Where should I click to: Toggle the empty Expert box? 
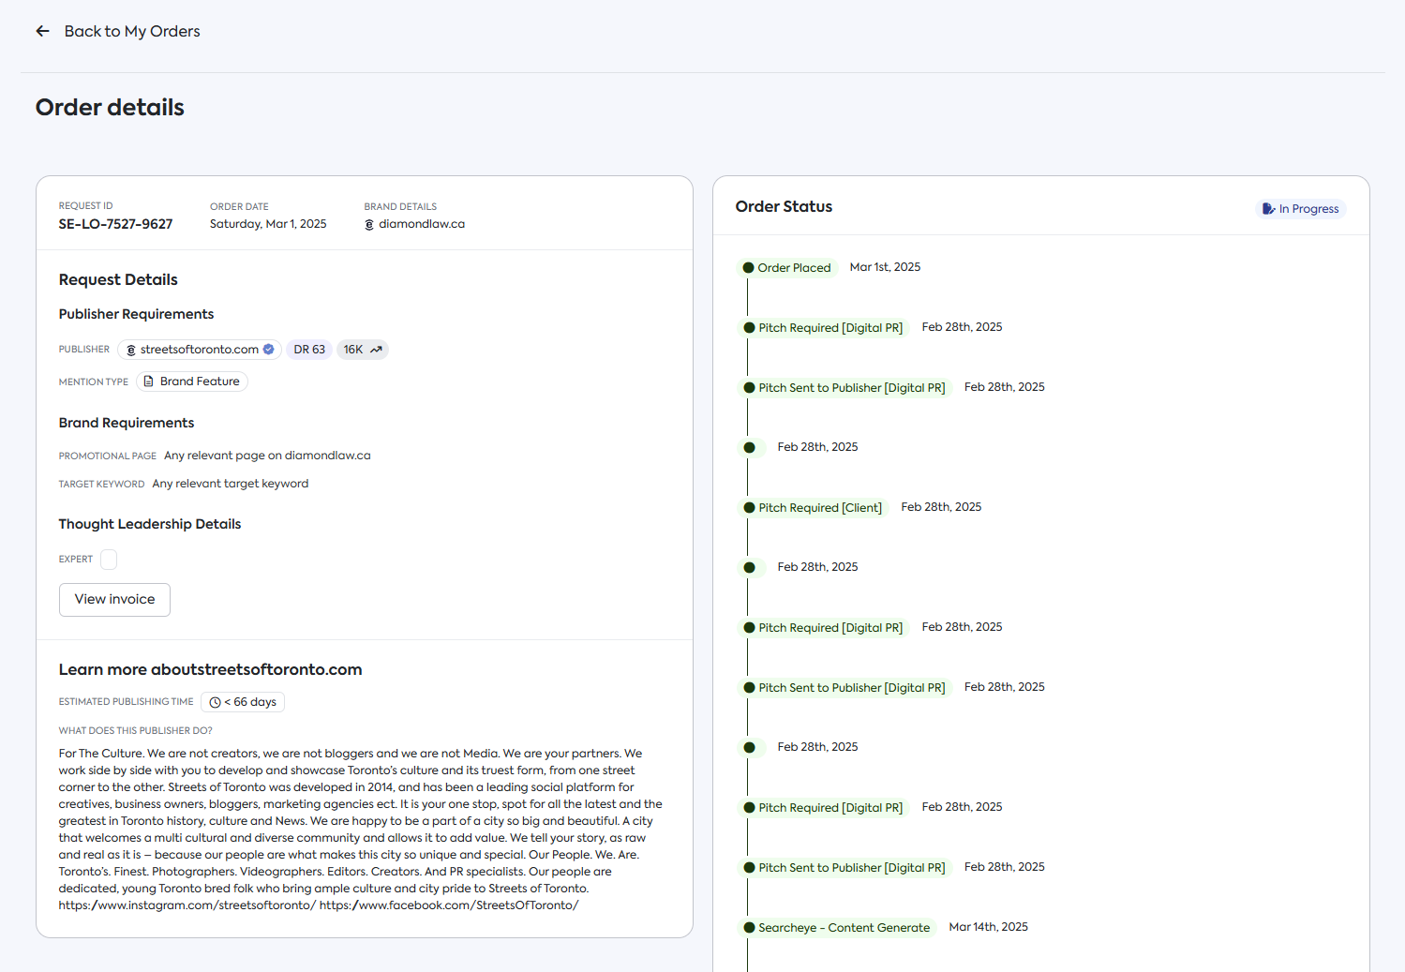pos(109,560)
